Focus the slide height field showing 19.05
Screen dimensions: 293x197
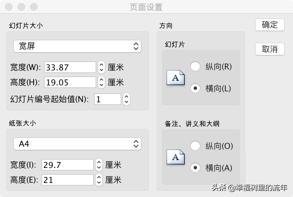click(70, 82)
